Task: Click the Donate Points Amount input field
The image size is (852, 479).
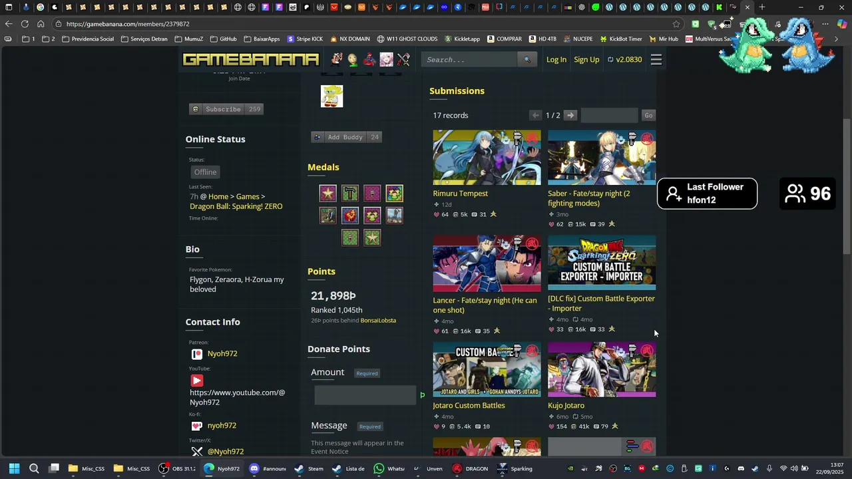Action: [365, 395]
